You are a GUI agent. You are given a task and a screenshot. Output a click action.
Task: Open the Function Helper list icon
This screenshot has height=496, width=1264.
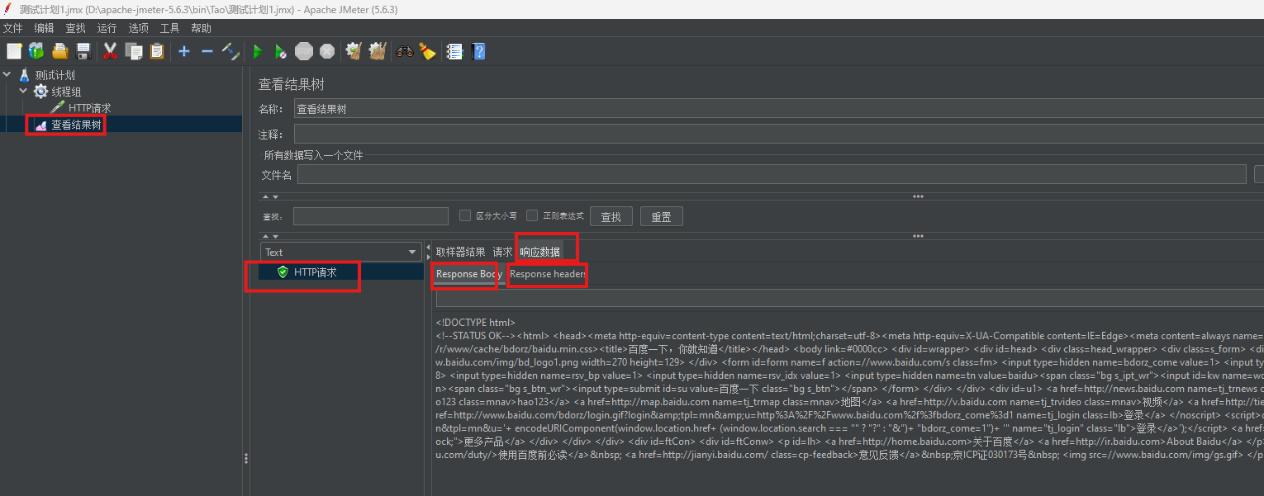coord(454,51)
